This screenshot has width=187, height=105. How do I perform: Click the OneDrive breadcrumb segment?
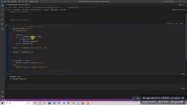coord(21,7)
